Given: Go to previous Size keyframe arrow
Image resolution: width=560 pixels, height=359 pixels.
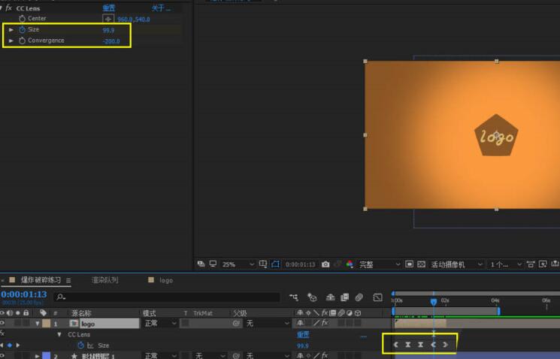Looking at the screenshot, I should tap(2, 345).
